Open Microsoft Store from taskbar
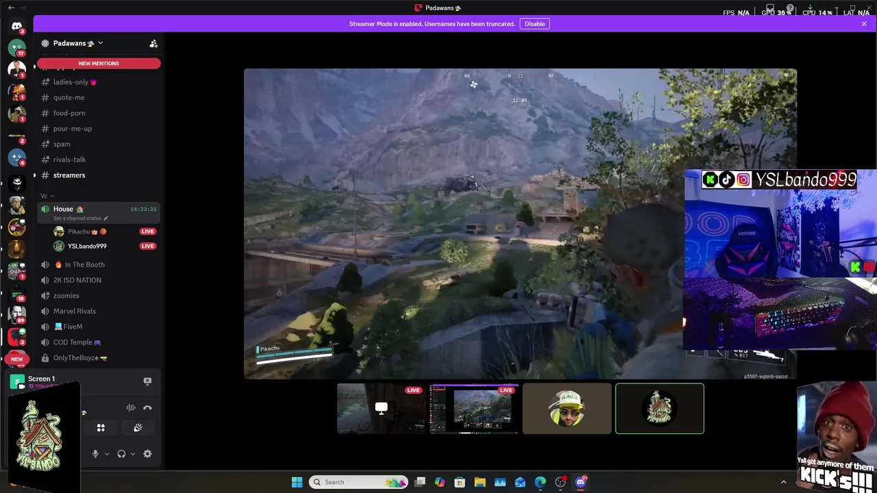This screenshot has width=877, height=493. pyautogui.click(x=460, y=482)
